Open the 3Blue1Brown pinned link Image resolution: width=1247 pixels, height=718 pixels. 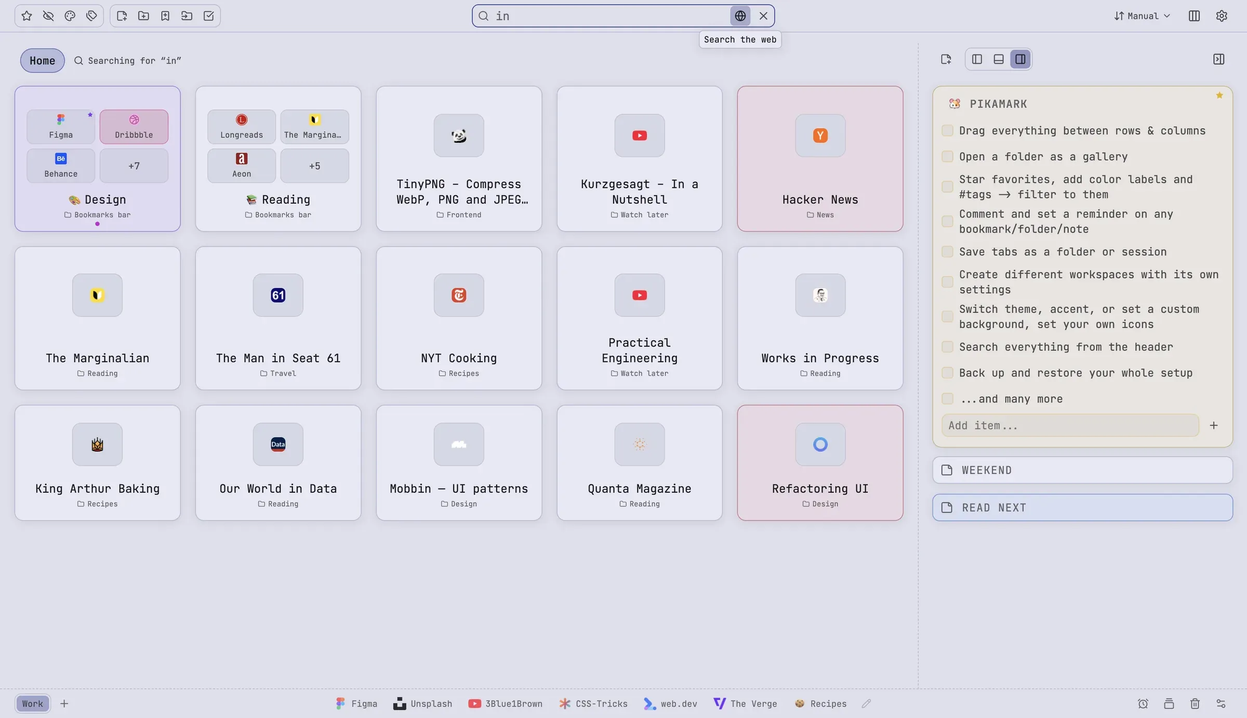point(505,703)
